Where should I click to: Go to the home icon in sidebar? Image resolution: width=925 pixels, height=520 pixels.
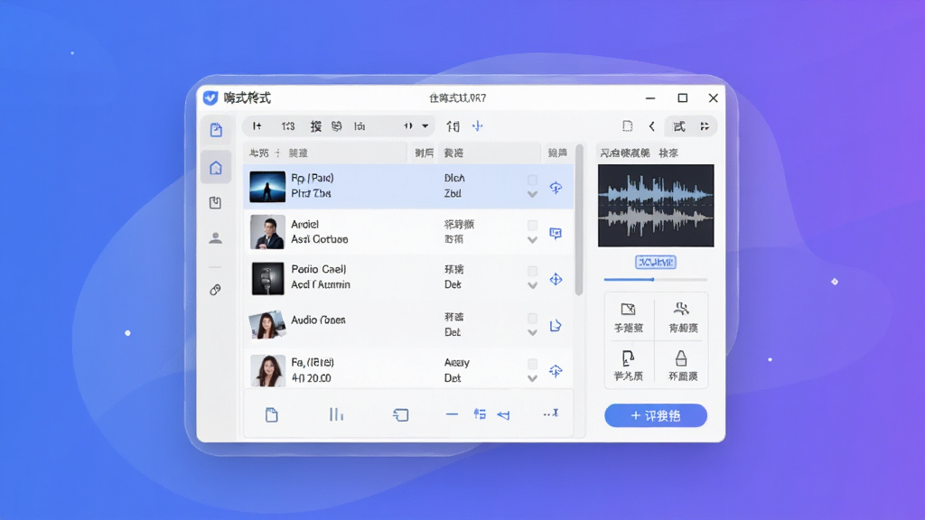point(216,168)
